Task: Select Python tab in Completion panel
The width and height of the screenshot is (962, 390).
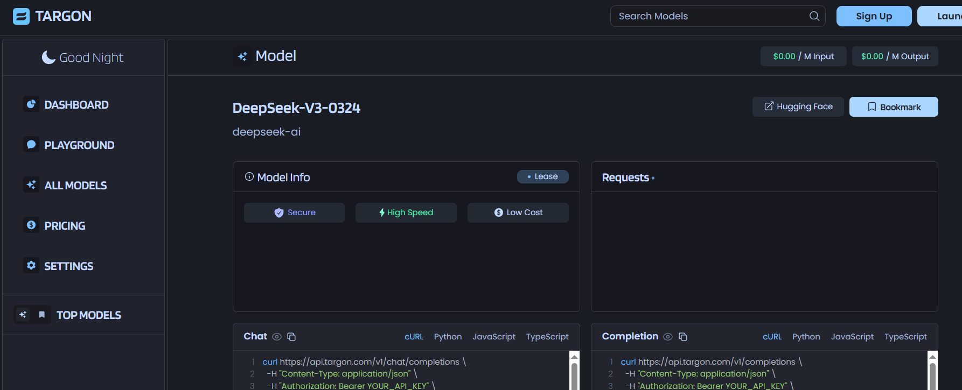Action: pyautogui.click(x=806, y=337)
